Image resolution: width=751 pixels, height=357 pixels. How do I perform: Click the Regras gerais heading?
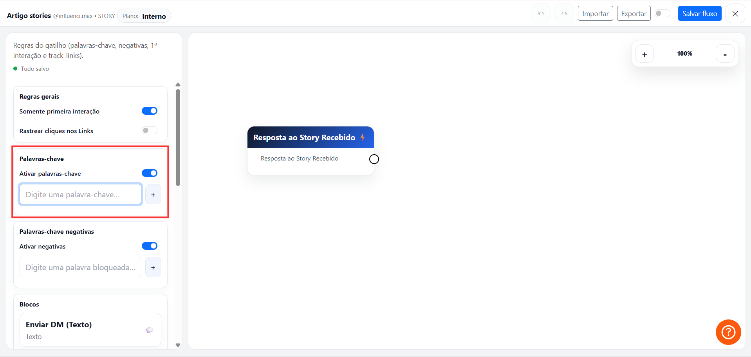[39, 97]
